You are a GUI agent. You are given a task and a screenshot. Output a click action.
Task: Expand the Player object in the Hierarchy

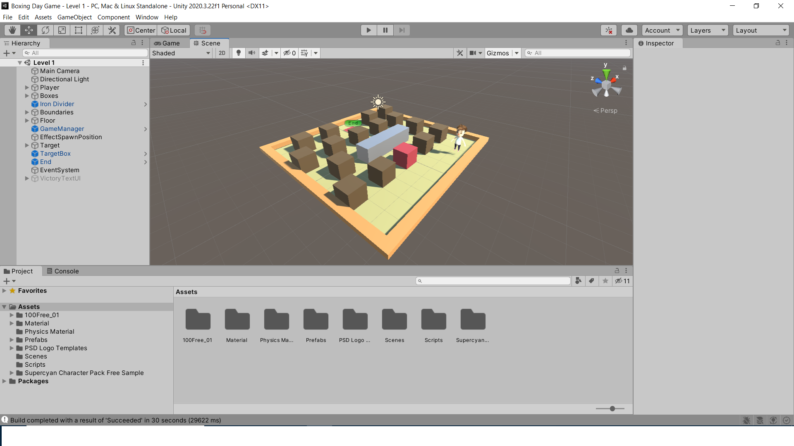coord(27,87)
